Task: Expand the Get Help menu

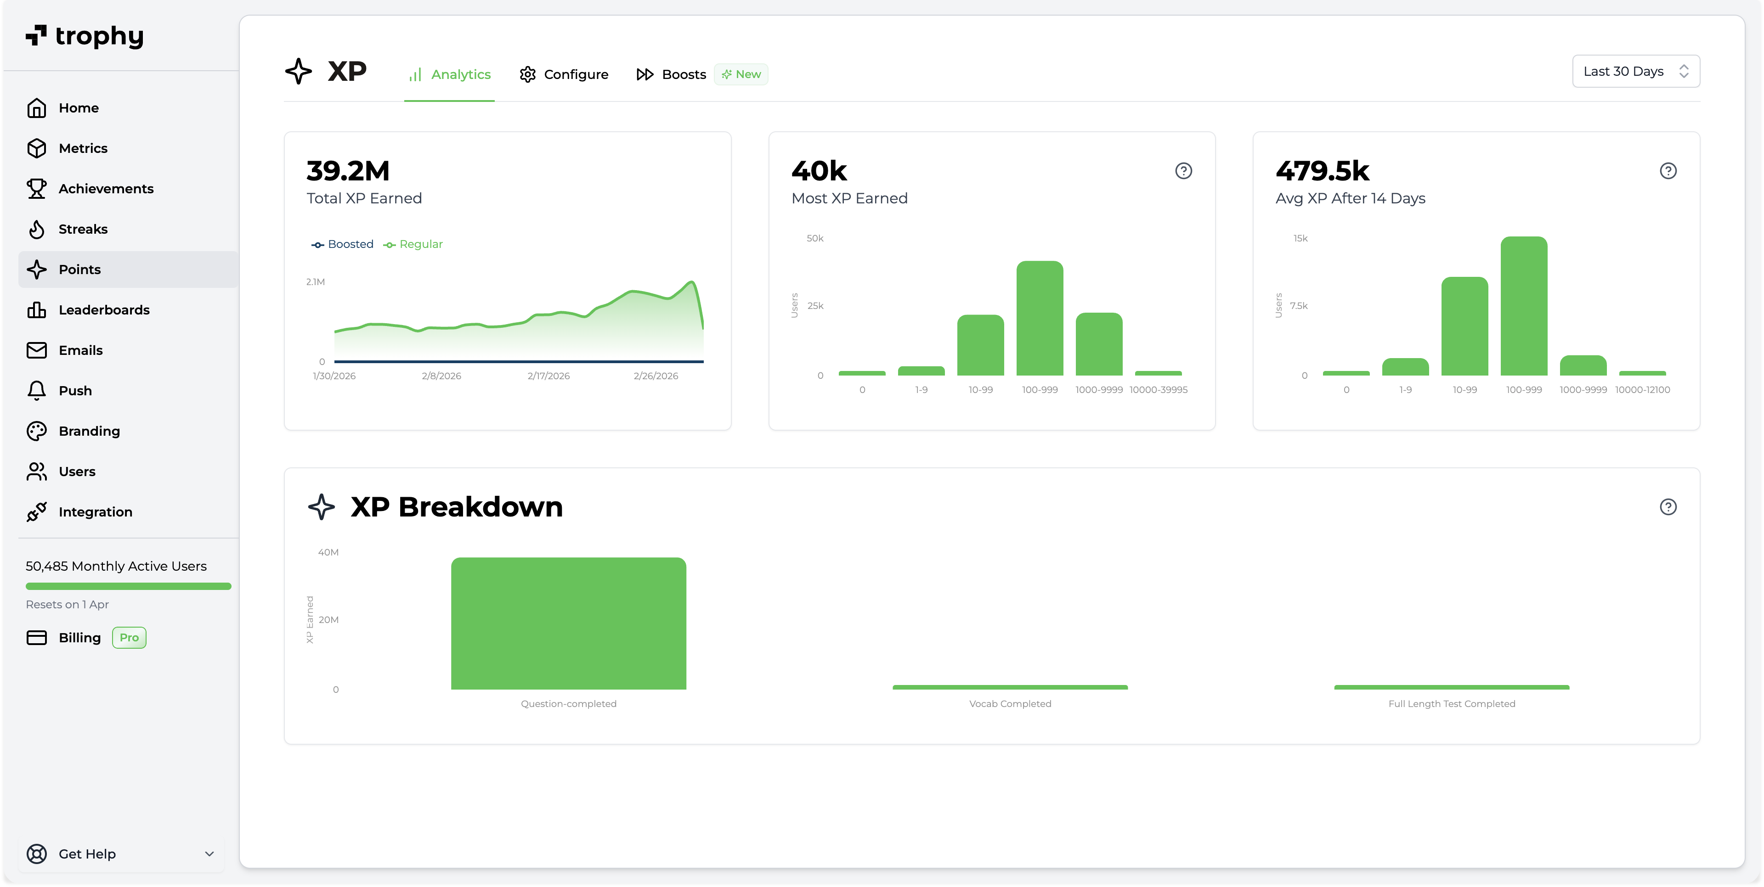Action: pyautogui.click(x=121, y=853)
